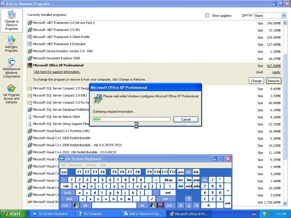The image size is (291, 218).
Task: Click scrollbar down arrow in program list
Action: pos(285,203)
